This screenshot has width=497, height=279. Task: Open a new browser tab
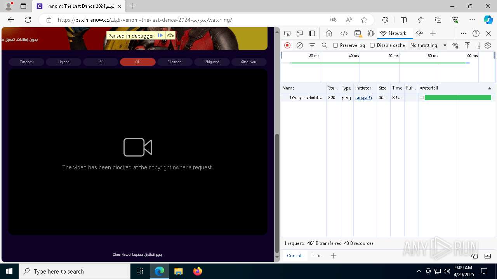click(132, 6)
